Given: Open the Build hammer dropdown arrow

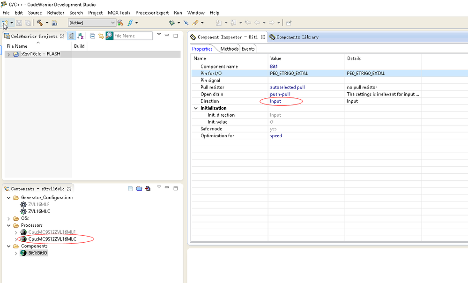Looking at the screenshot, I should tap(47, 22).
